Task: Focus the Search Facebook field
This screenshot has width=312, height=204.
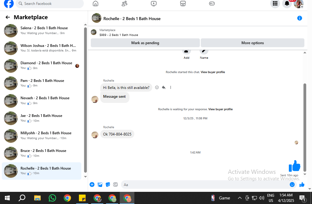Action: coord(50,4)
